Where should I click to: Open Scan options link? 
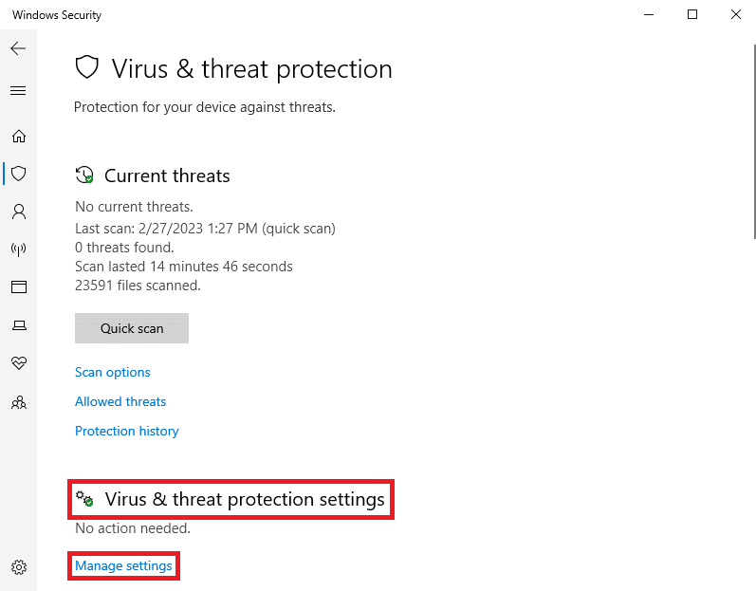click(x=112, y=372)
